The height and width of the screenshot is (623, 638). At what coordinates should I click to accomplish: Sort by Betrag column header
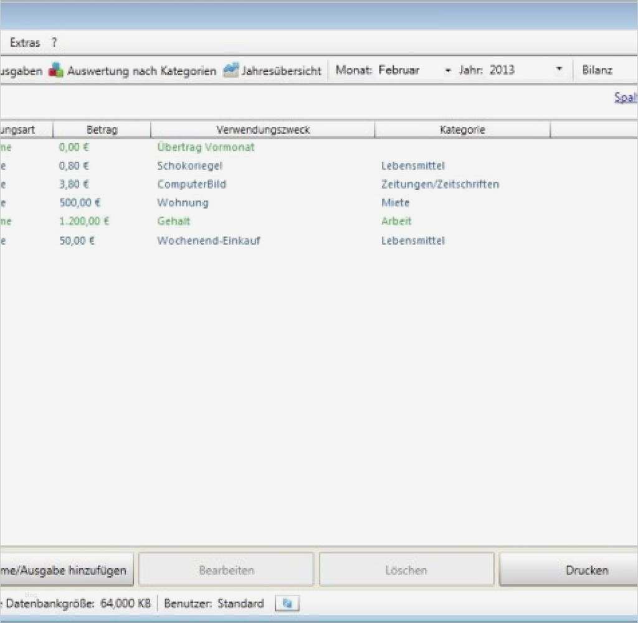pos(102,129)
